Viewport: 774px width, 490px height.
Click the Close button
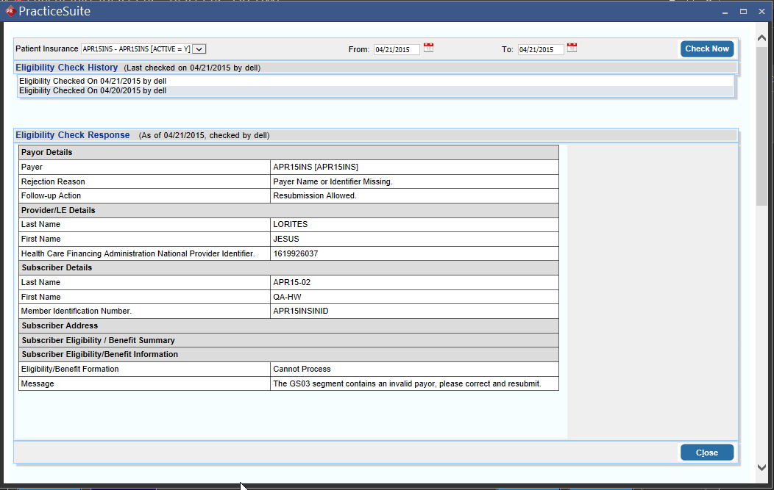tap(706, 452)
